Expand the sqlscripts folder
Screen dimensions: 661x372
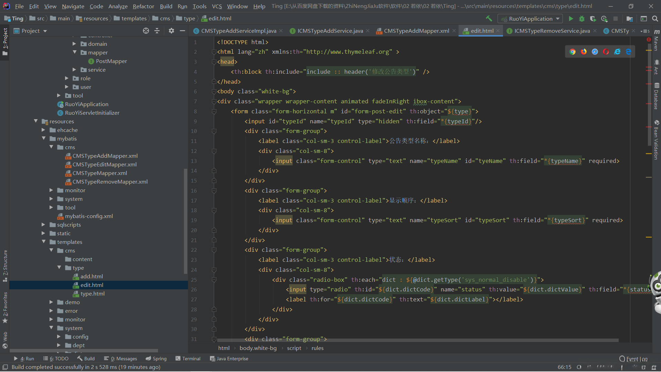click(x=44, y=225)
